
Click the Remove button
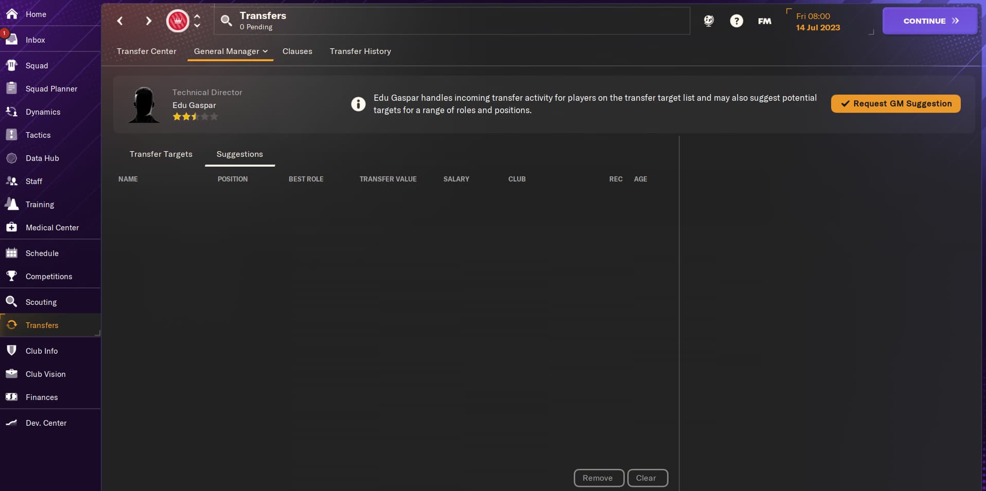pyautogui.click(x=599, y=478)
